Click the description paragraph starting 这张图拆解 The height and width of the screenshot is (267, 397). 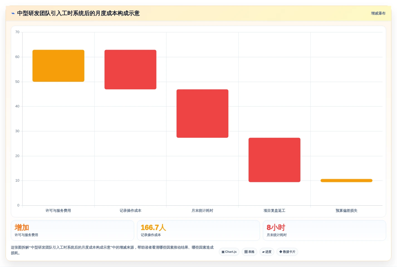click(x=112, y=250)
